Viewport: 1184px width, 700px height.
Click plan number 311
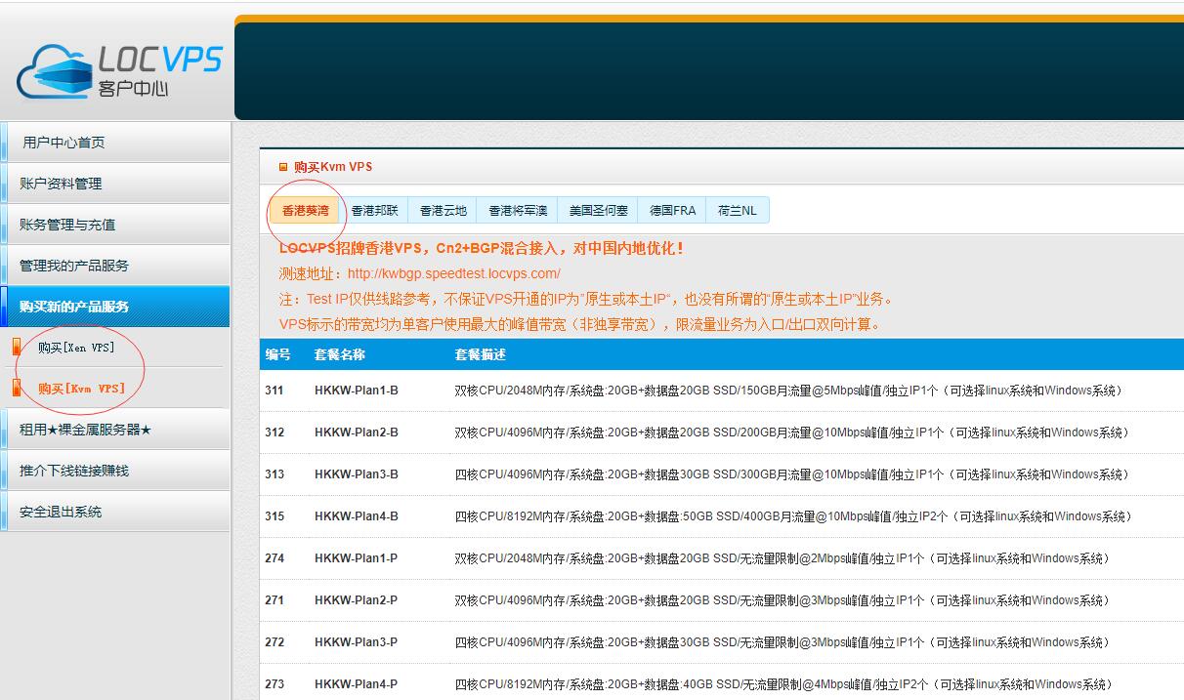point(275,391)
